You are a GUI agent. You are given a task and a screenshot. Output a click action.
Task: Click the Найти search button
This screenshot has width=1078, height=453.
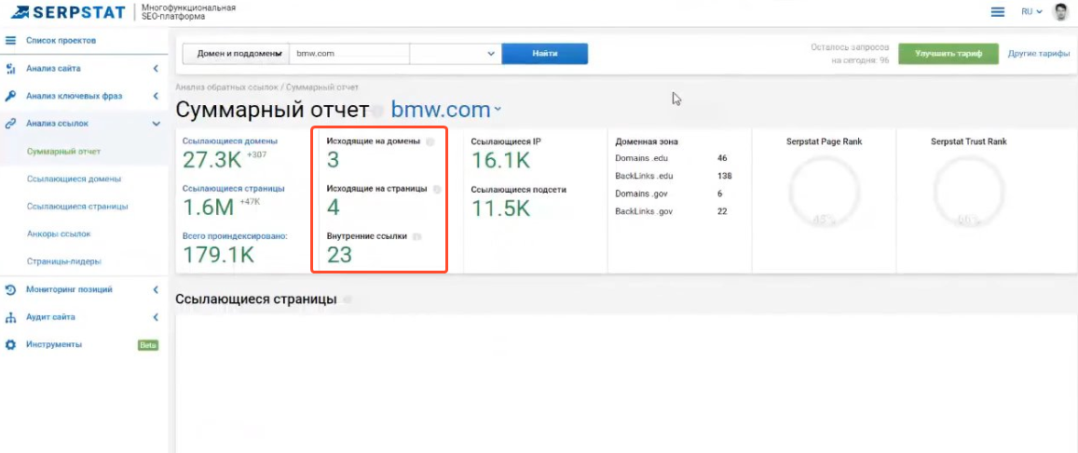coord(544,54)
